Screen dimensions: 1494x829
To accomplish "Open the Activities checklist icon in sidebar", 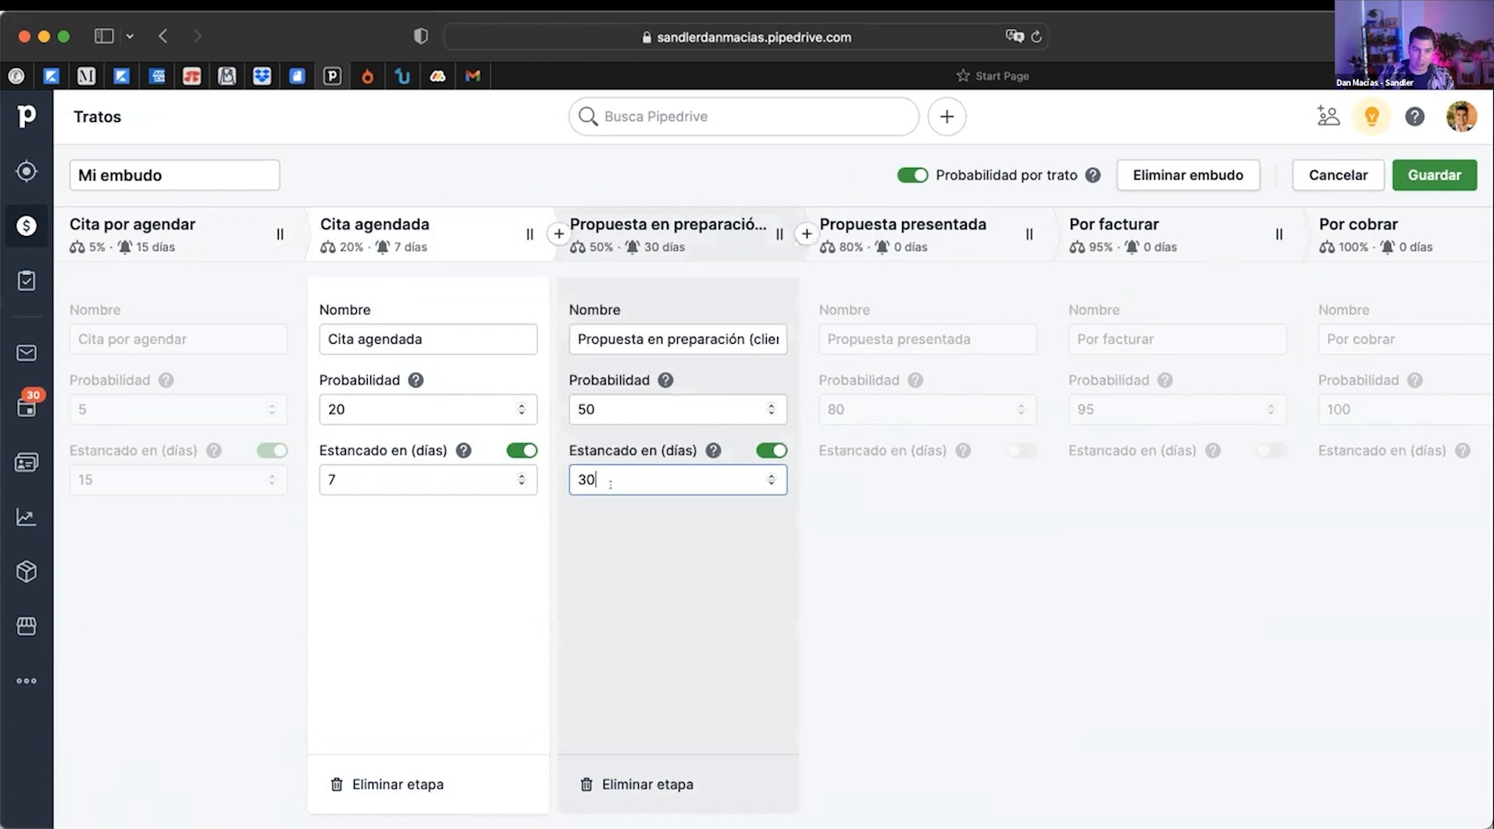I will 27,281.
